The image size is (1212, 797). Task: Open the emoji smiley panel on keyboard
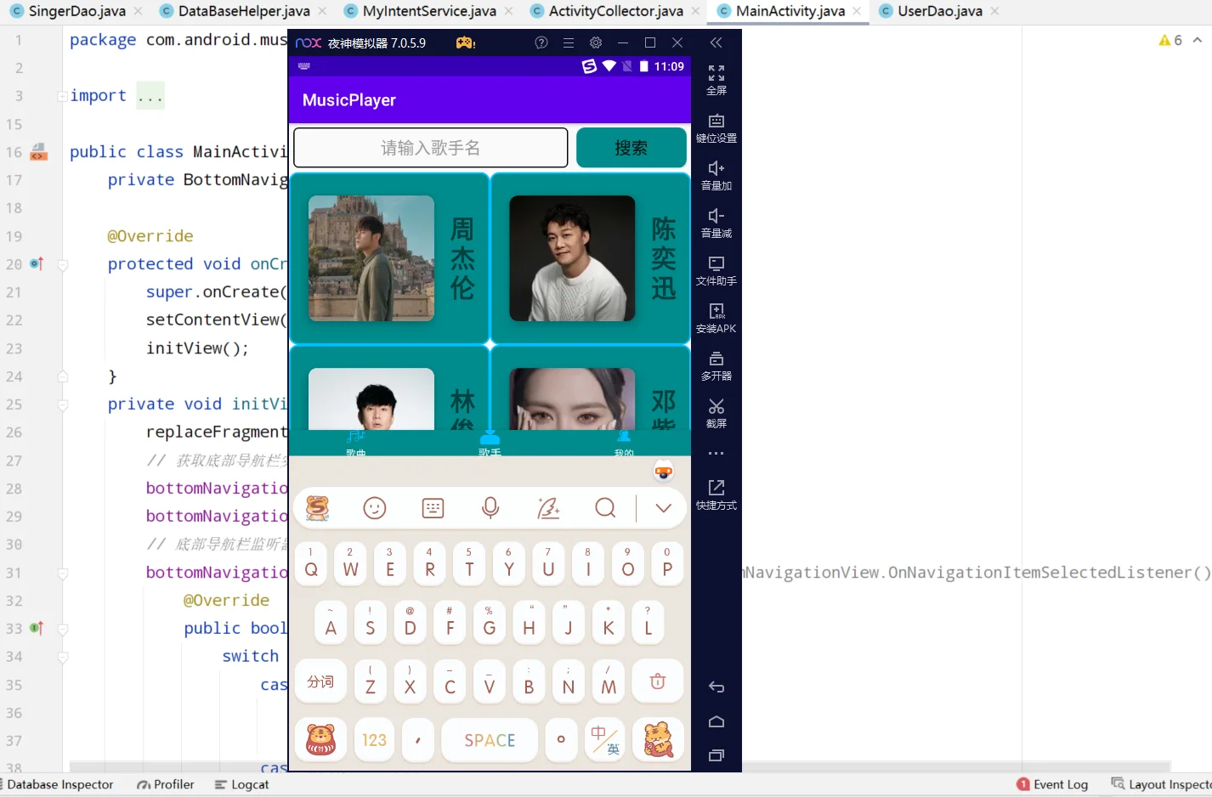[x=375, y=508]
